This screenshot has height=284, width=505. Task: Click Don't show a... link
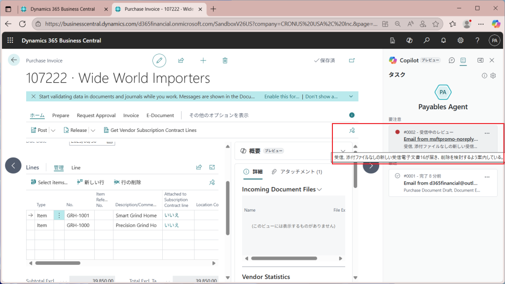coord(322,96)
